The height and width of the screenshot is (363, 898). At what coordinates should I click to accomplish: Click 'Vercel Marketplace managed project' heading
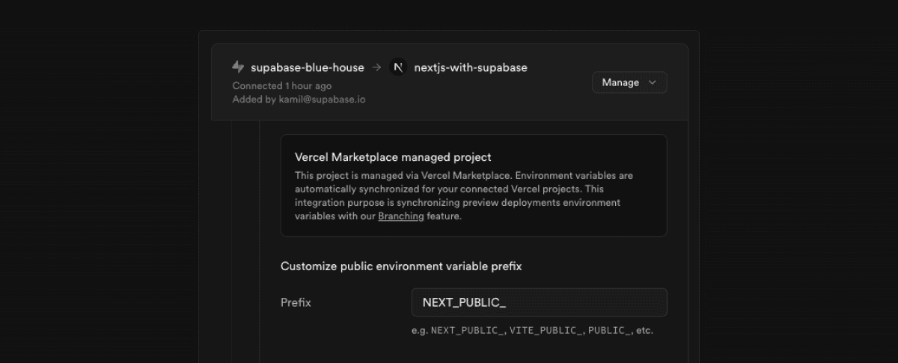point(393,157)
